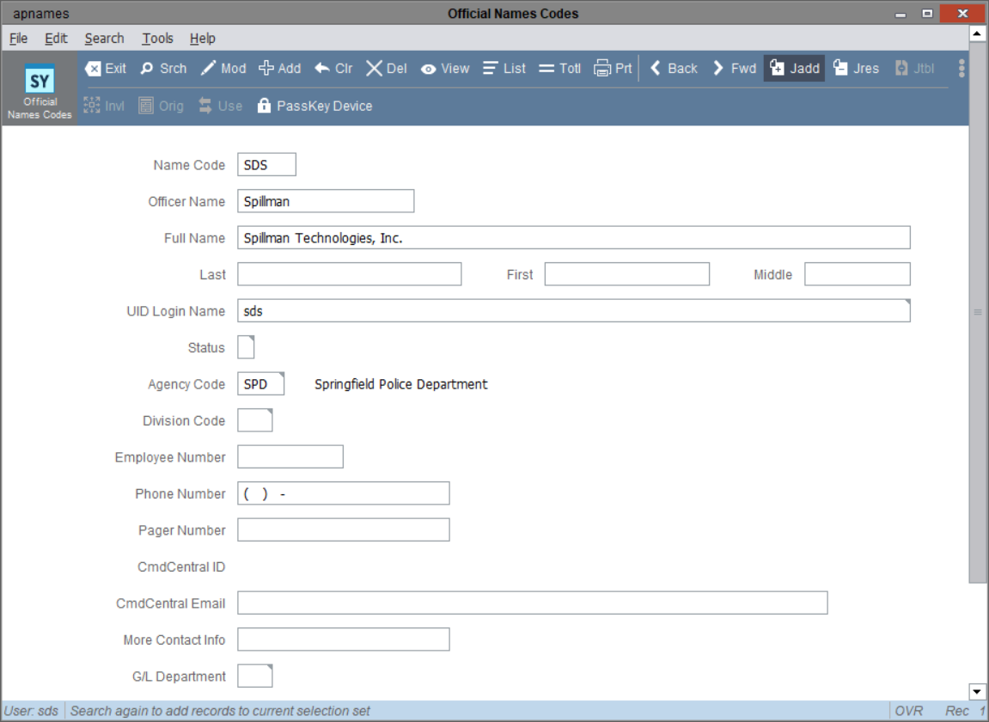The height and width of the screenshot is (722, 989).
Task: Click the vertical scrollbar down arrow
Action: pyautogui.click(x=977, y=692)
